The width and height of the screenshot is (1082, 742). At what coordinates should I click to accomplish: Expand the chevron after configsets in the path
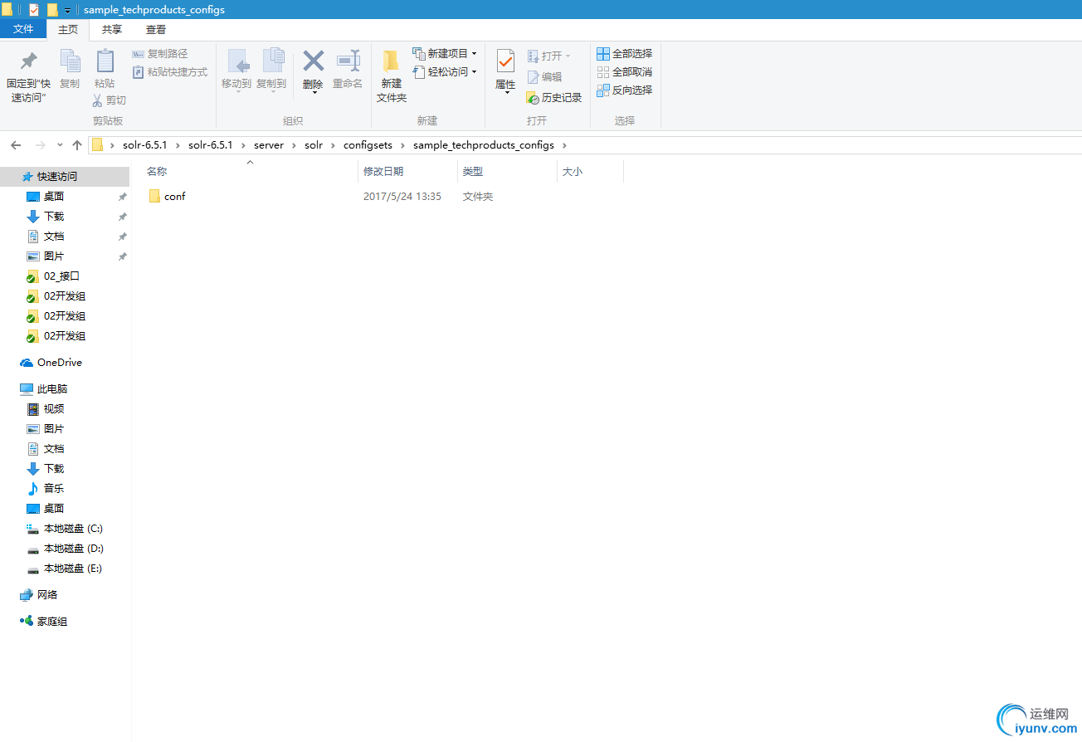[x=403, y=145]
